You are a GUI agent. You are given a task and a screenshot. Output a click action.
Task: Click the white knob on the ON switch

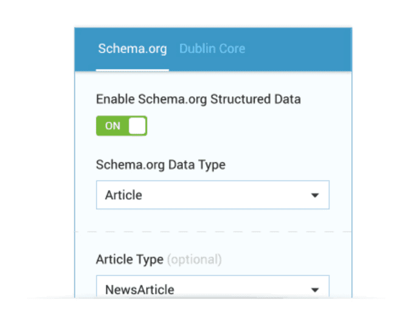pyautogui.click(x=137, y=126)
